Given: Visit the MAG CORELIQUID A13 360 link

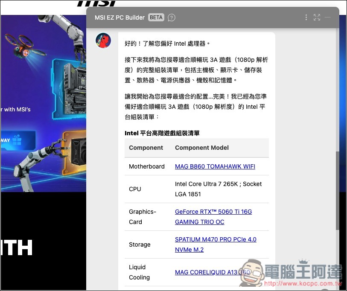Looking at the screenshot, I should coord(212,272).
